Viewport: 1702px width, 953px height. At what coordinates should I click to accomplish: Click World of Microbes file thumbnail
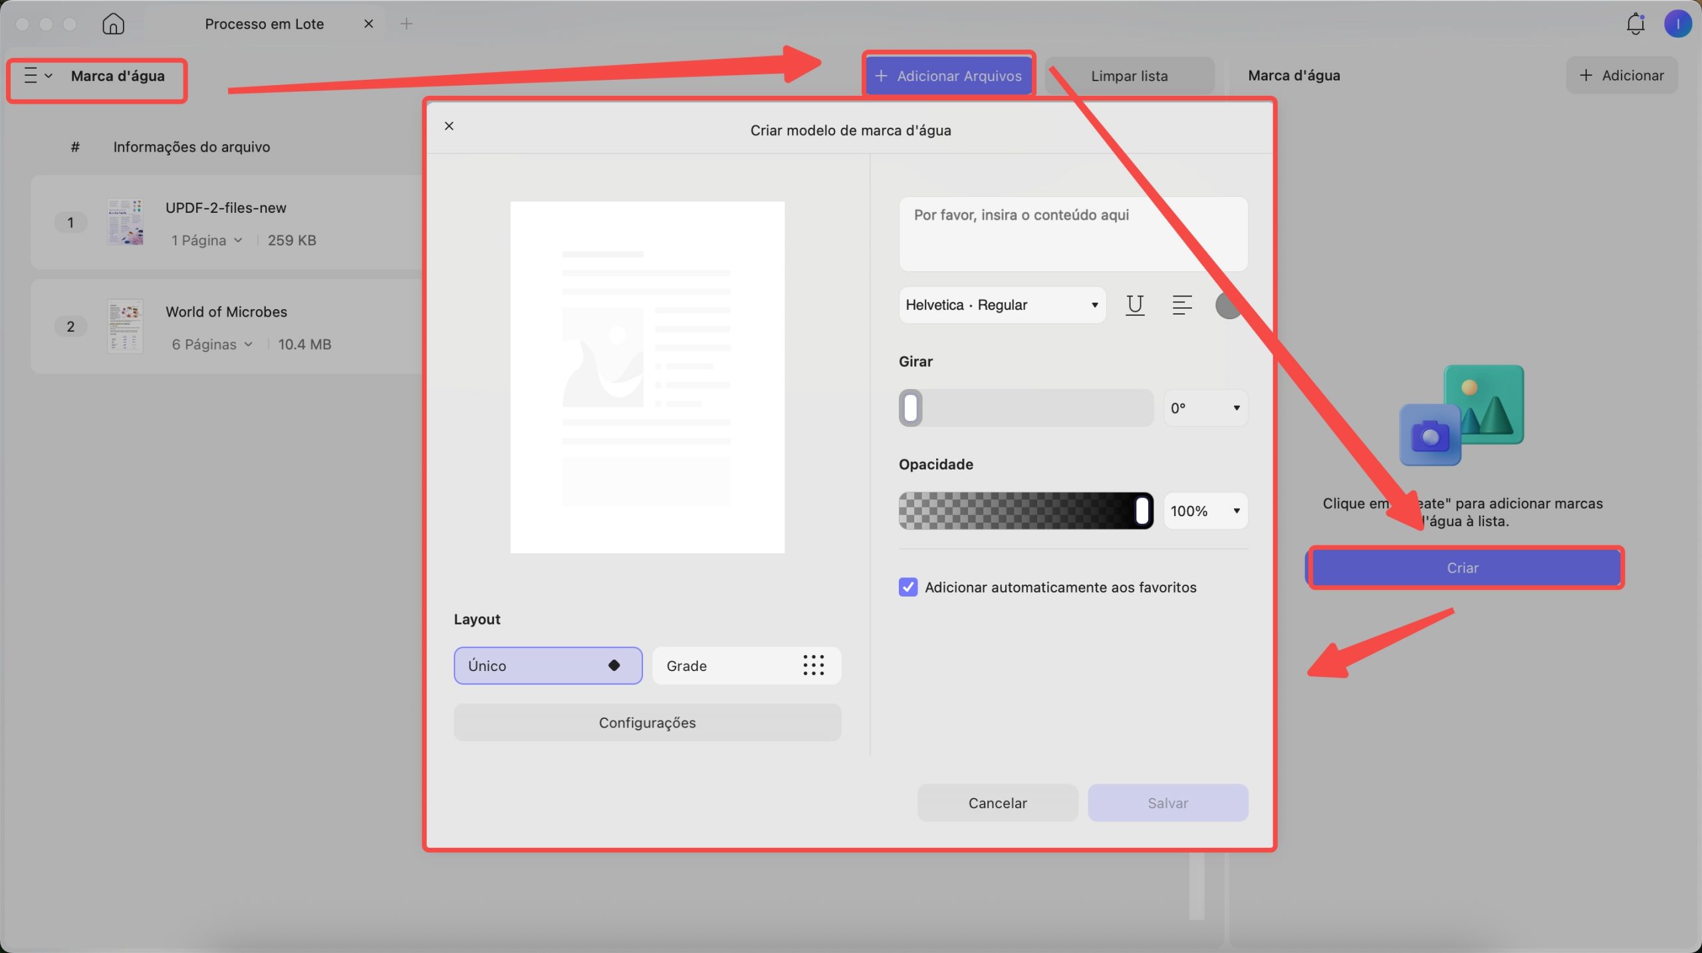click(125, 326)
